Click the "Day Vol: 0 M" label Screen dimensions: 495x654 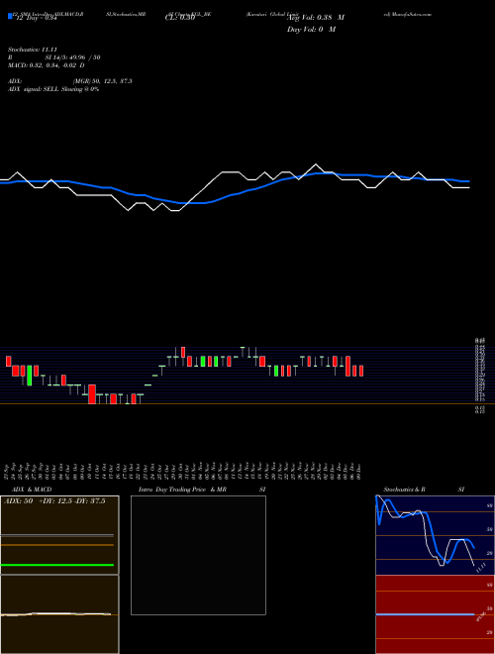click(311, 30)
